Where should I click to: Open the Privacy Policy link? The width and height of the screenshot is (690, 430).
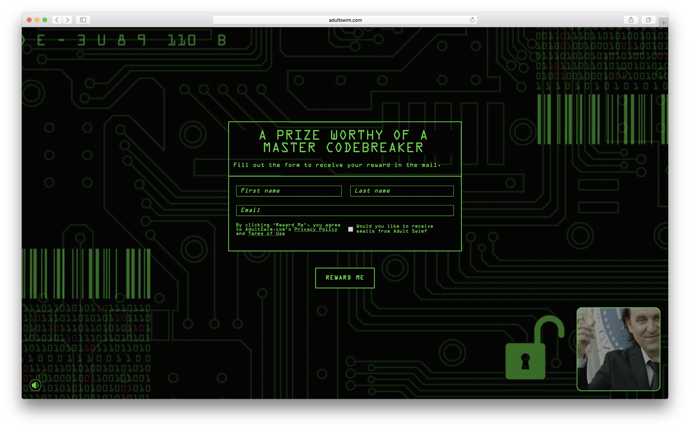[x=316, y=229]
